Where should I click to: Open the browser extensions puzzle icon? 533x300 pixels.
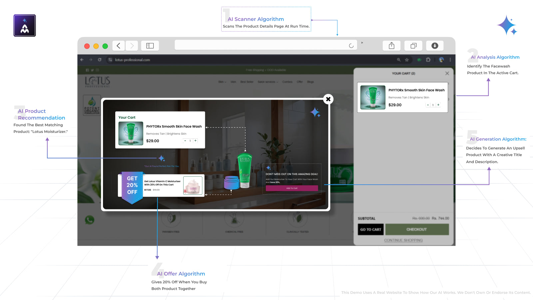[x=428, y=60]
